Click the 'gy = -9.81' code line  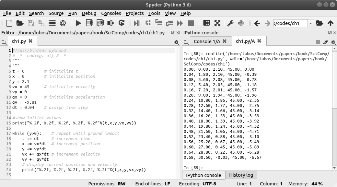click(24, 102)
